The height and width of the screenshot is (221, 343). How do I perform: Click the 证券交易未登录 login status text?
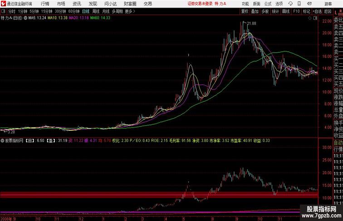point(200,4)
